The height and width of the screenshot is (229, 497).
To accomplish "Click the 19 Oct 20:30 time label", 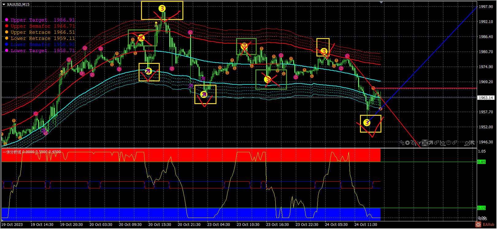I will [x=71, y=225].
